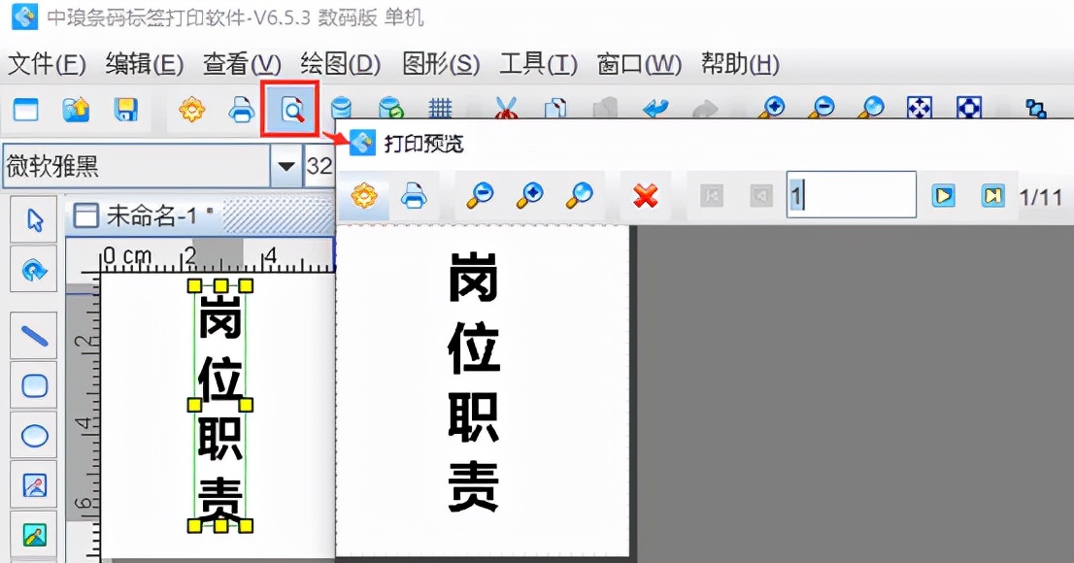Viewport: 1074px width, 563px height.
Task: Select the Ellipse drawing tool
Action: (33, 436)
